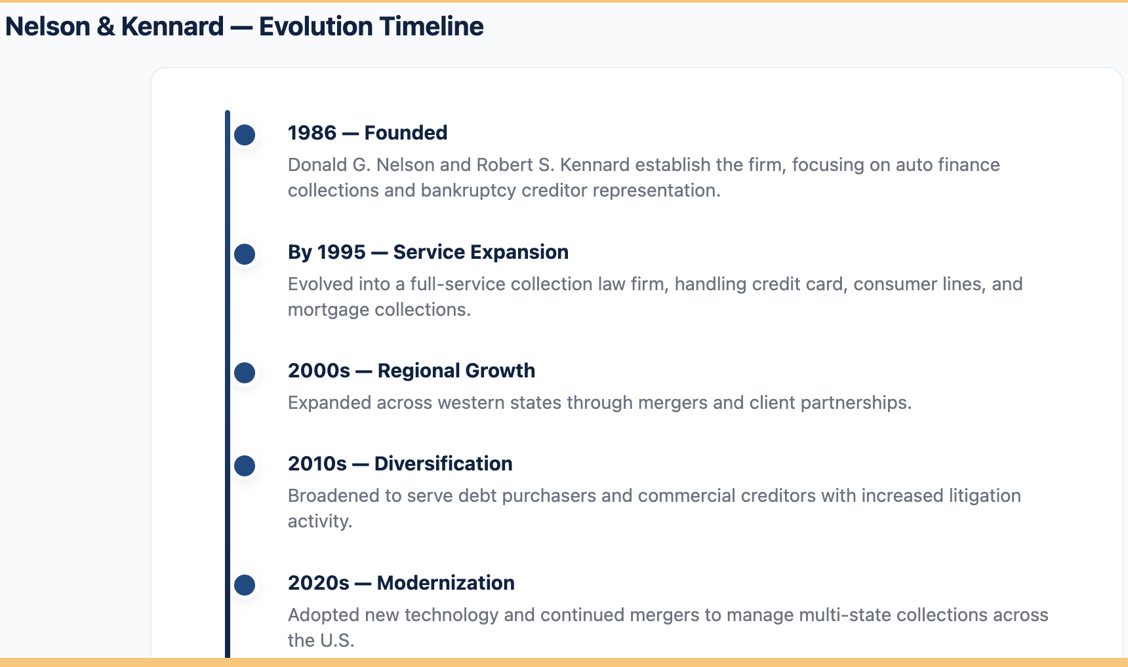Open the '2010s — Diversification' heading

click(x=400, y=464)
